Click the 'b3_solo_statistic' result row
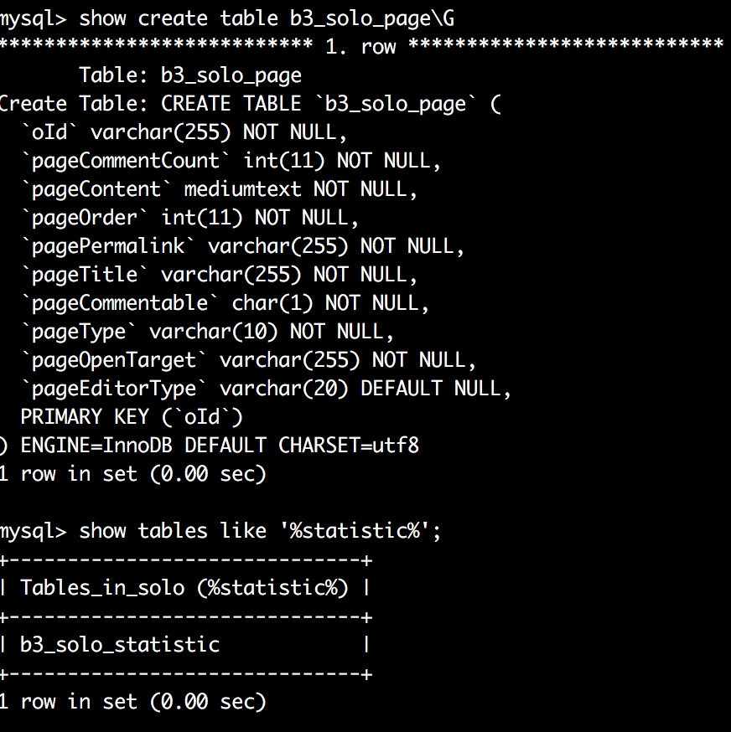Viewport: 731px width, 732px height. [x=120, y=645]
